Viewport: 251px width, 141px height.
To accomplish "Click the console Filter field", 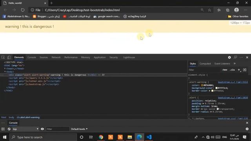I will coord(58,129).
